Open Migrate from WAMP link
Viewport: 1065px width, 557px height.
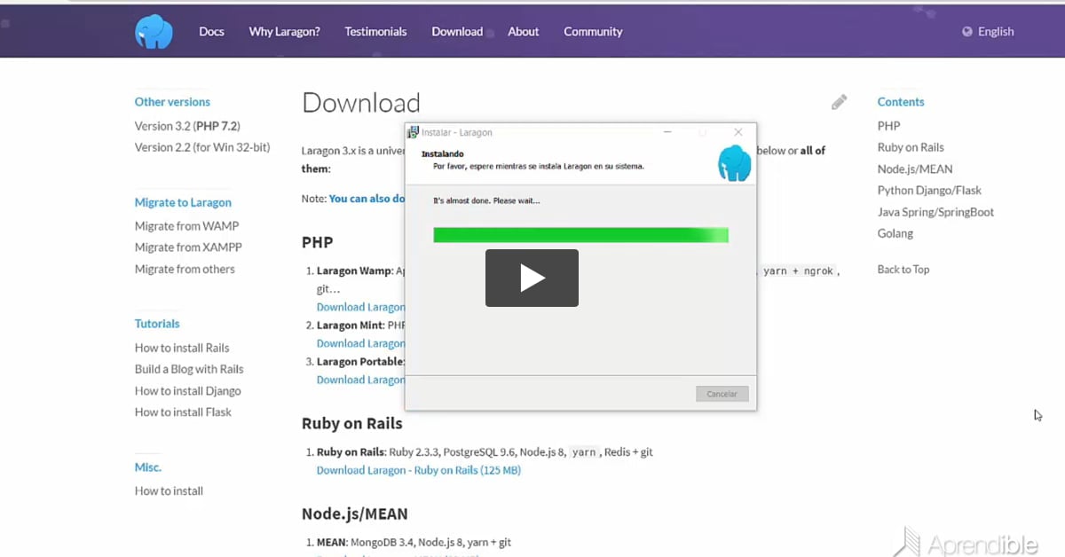pos(186,226)
